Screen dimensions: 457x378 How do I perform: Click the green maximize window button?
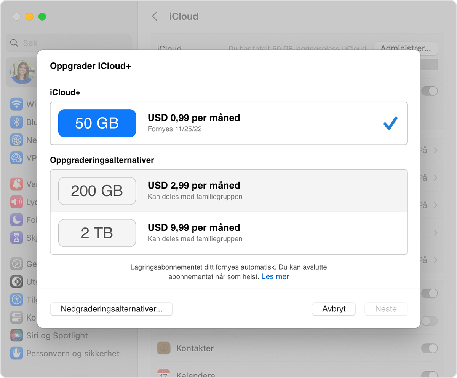pyautogui.click(x=42, y=17)
